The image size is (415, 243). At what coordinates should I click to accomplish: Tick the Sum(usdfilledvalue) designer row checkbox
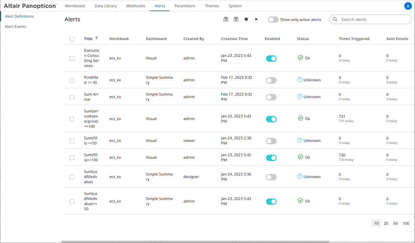[x=72, y=177]
